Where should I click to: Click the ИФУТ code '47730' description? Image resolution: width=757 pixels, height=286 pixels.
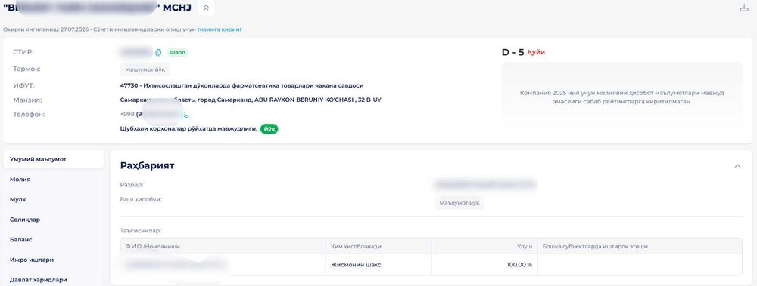click(242, 85)
